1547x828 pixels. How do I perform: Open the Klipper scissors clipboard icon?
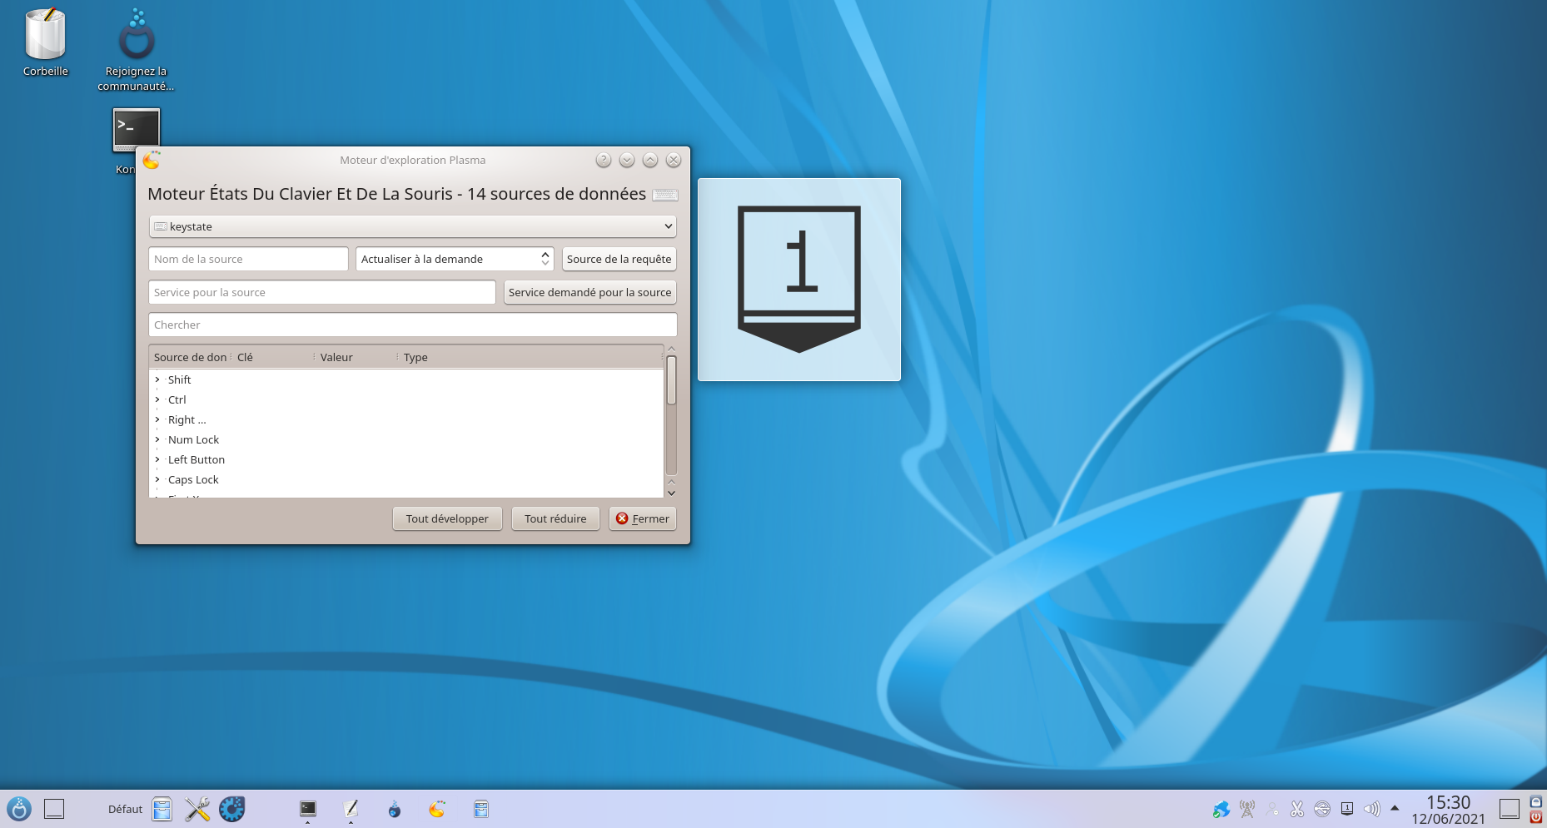1297,809
